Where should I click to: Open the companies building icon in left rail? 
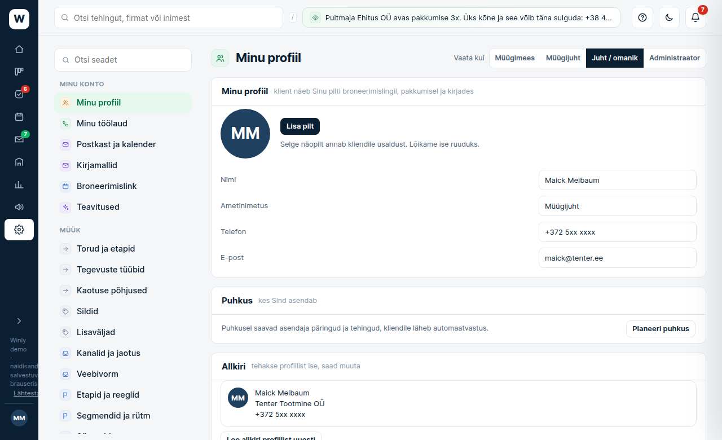pyautogui.click(x=19, y=162)
